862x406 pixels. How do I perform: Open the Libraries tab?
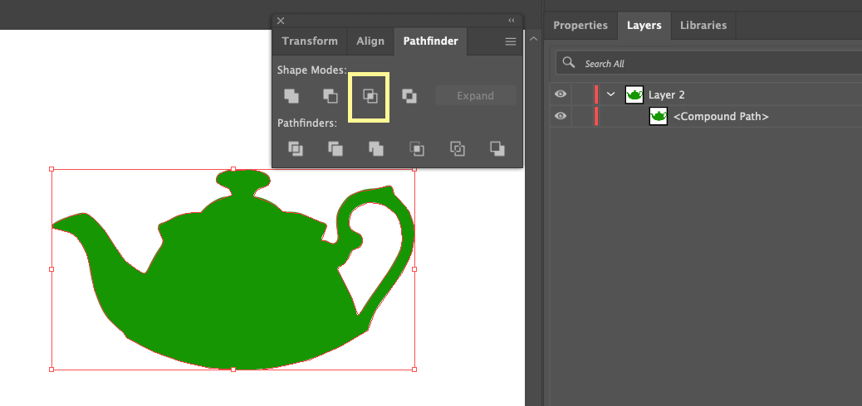click(703, 25)
